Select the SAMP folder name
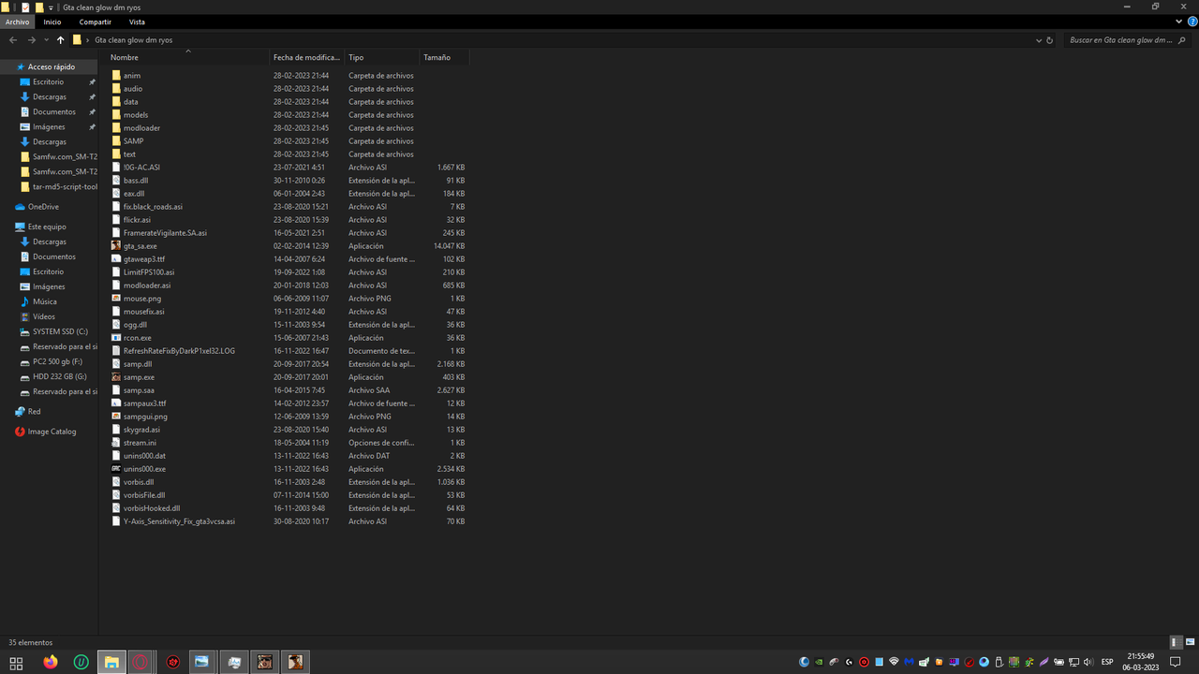Viewport: 1199px width, 674px height. pos(133,141)
